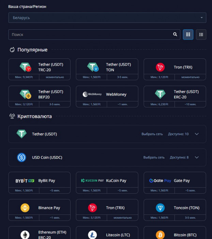
Task: Click the Ваша страна/Регион label
Action: 27,6
